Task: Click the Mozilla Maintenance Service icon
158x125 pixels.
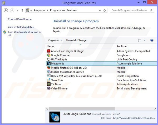Action: (49, 72)
